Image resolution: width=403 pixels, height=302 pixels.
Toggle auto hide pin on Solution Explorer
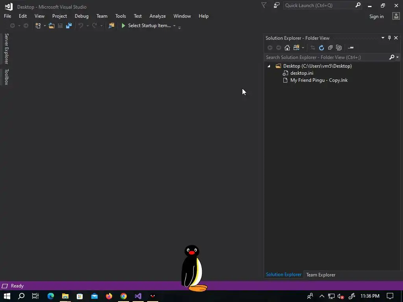[389, 38]
